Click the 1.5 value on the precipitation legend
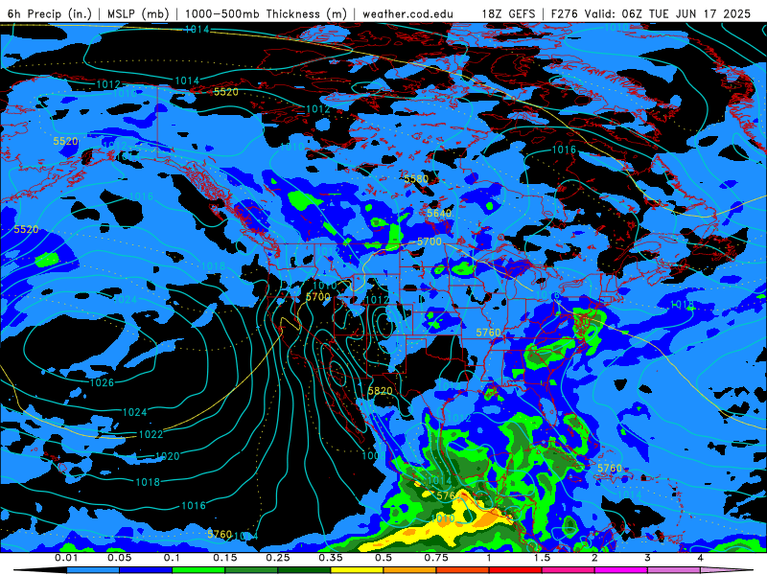This screenshot has width=767, height=575. [x=542, y=558]
